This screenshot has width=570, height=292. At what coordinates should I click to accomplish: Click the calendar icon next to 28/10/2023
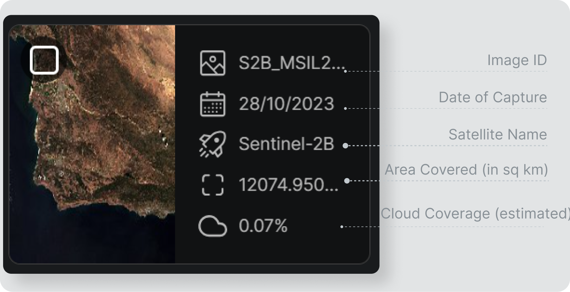pyautogui.click(x=213, y=104)
